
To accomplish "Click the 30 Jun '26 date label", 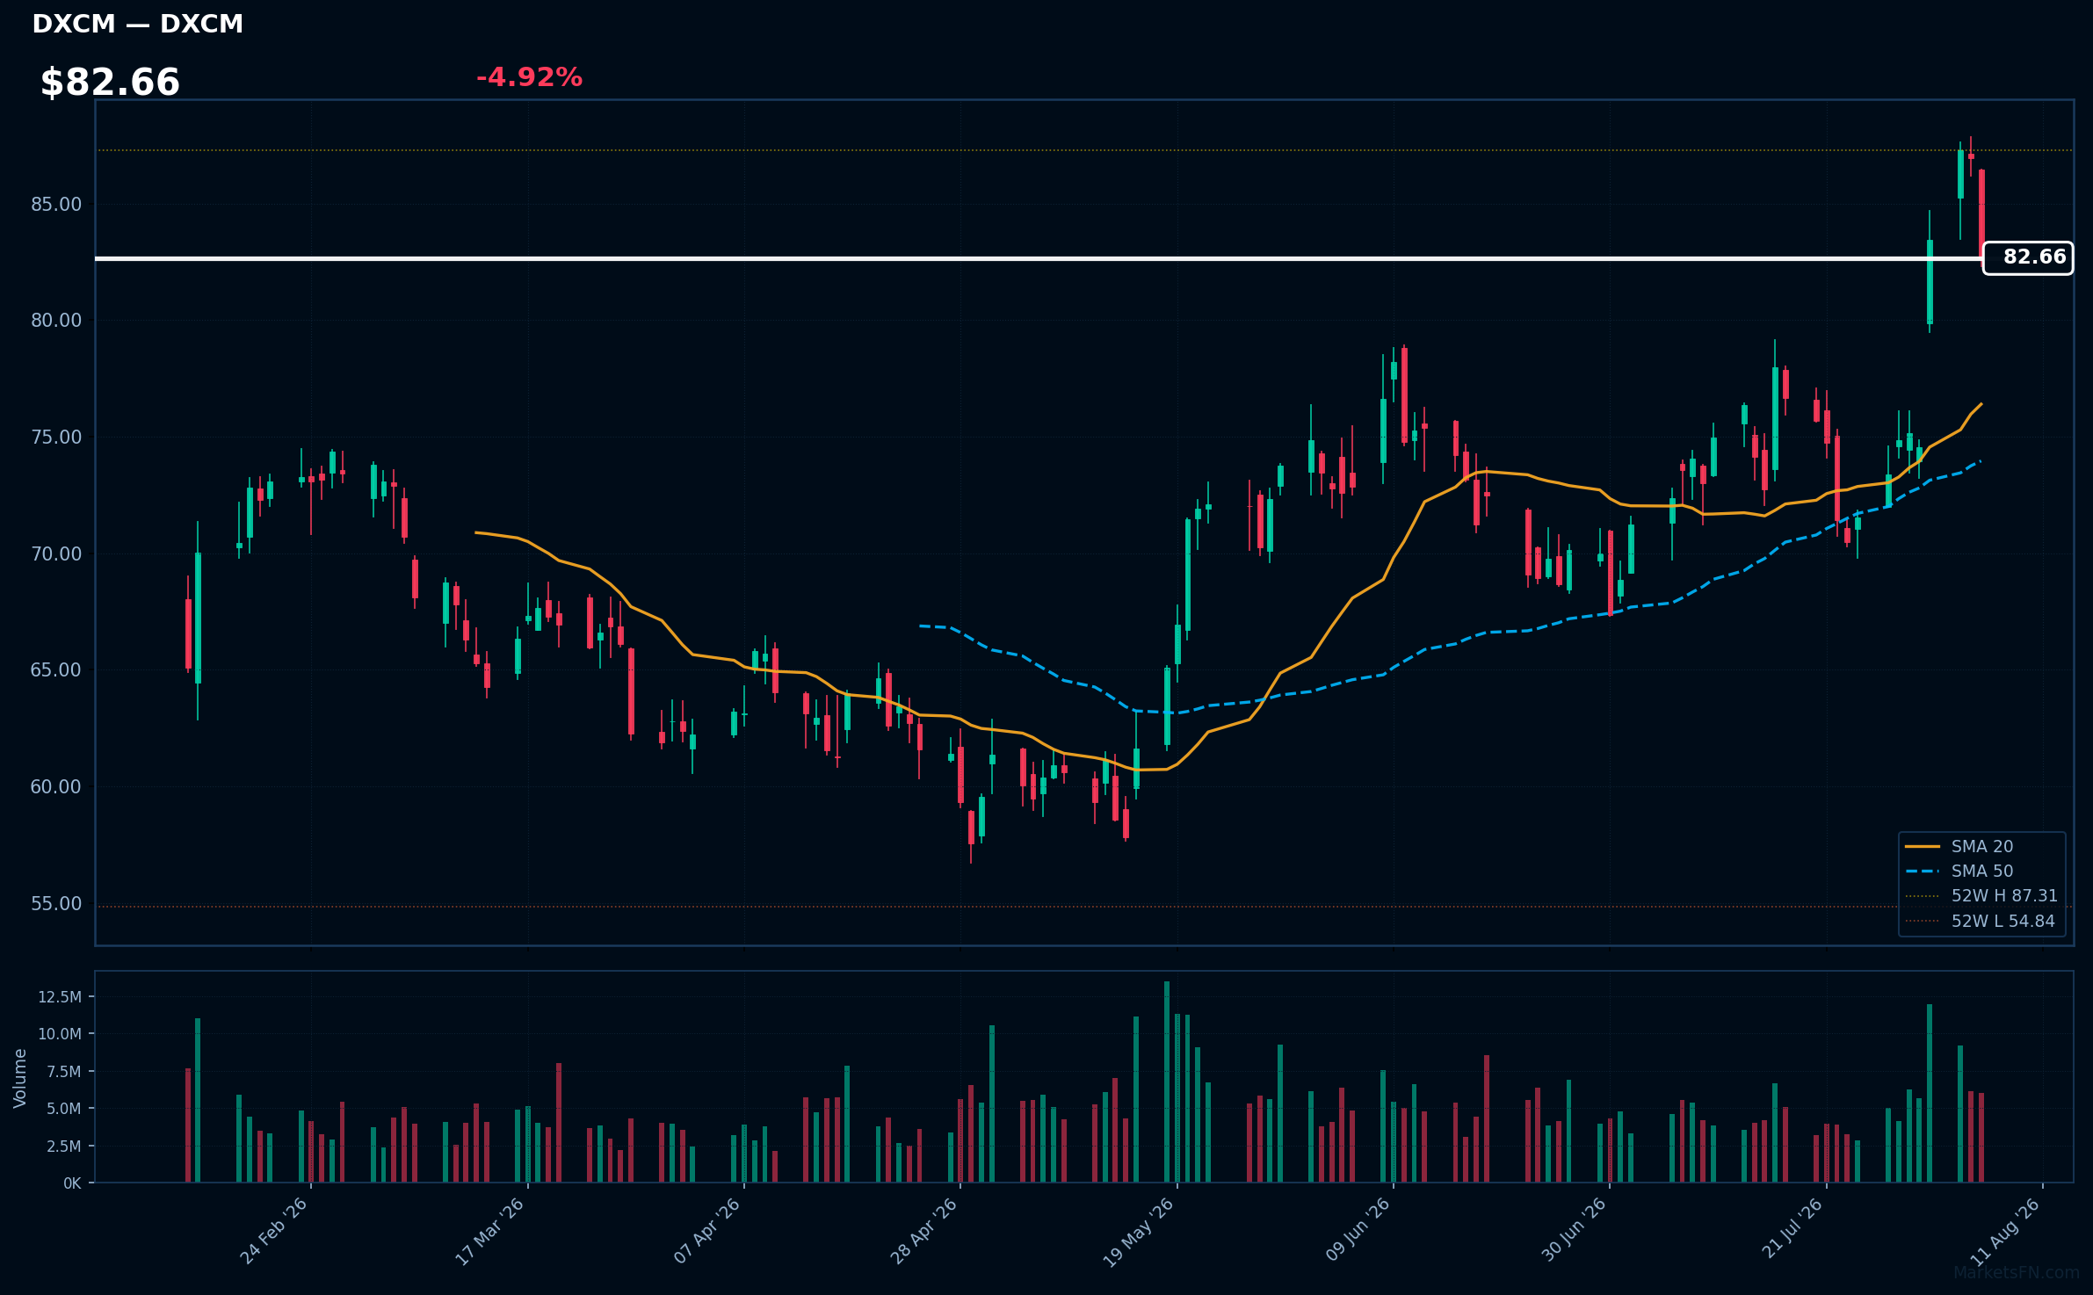I will tap(1574, 1230).
